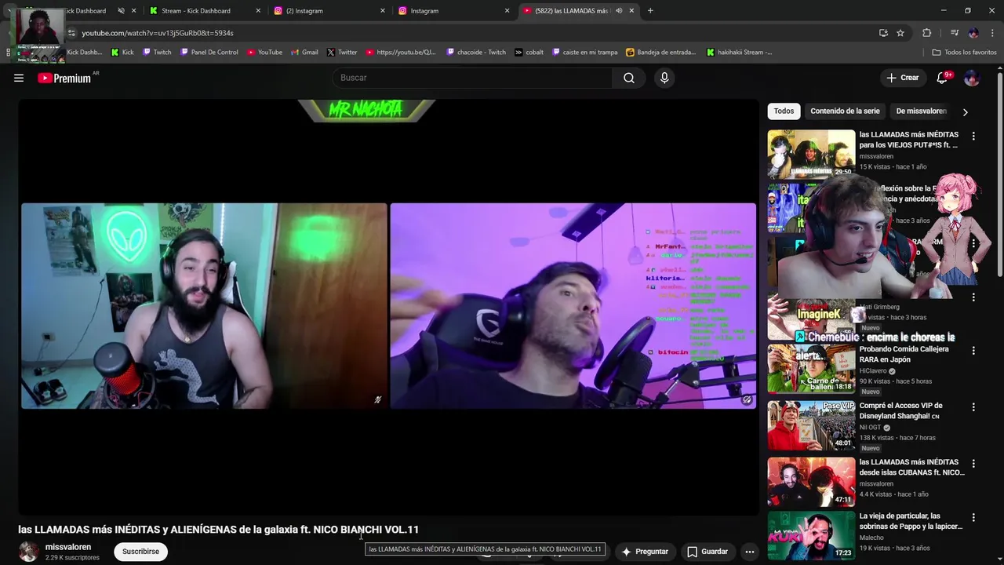Open the YouTube account avatar menu

click(971, 78)
